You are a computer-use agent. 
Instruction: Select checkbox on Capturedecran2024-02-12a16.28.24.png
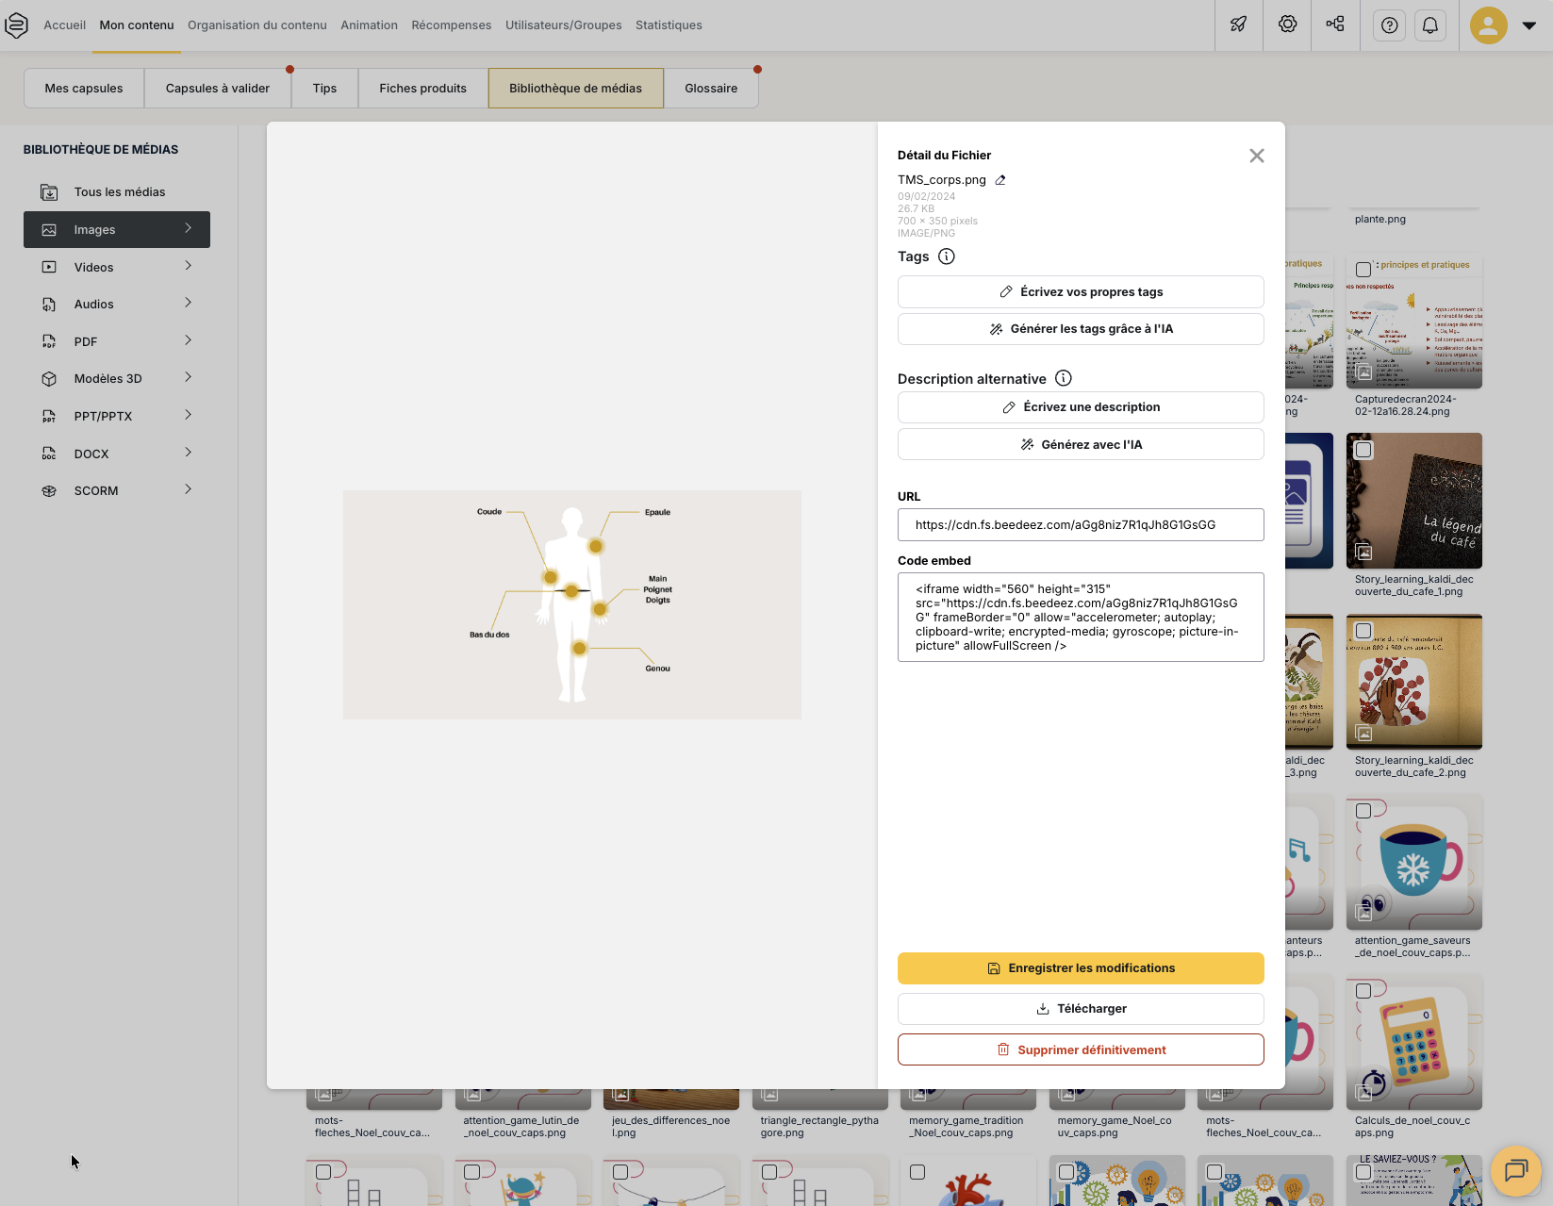click(1363, 270)
